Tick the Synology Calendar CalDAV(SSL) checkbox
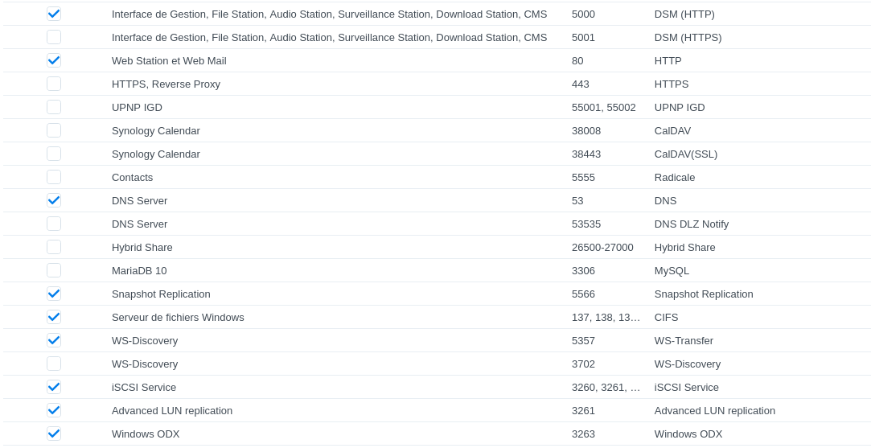 (54, 154)
